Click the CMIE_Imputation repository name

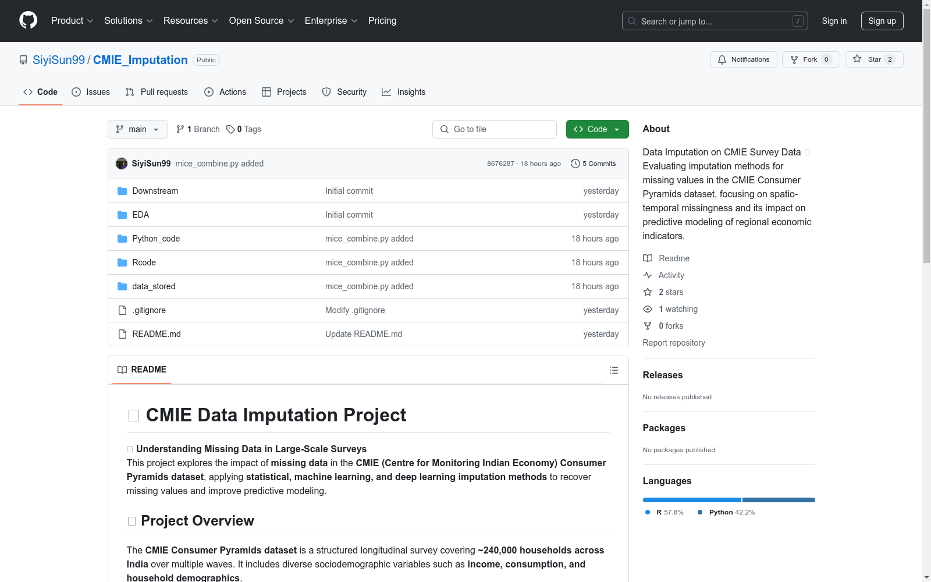[x=140, y=60]
